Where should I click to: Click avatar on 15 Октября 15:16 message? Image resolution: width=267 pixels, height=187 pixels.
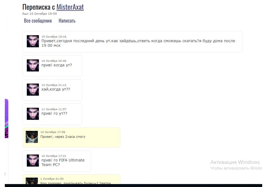pos(33,41)
